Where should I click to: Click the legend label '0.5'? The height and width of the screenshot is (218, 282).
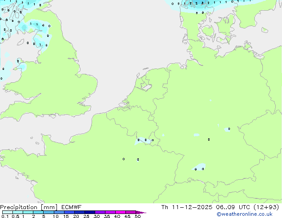[x=15, y=216]
